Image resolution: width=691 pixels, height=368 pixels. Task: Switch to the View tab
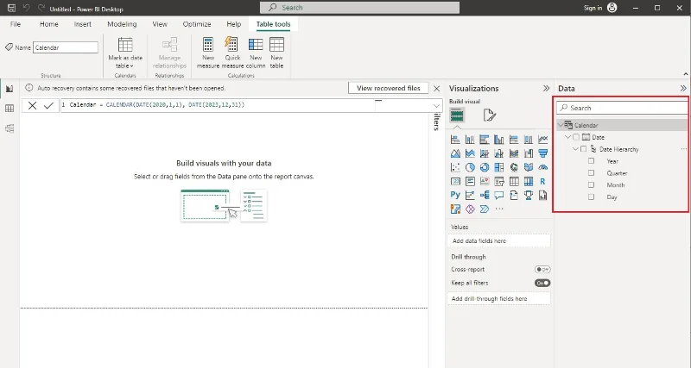click(160, 24)
